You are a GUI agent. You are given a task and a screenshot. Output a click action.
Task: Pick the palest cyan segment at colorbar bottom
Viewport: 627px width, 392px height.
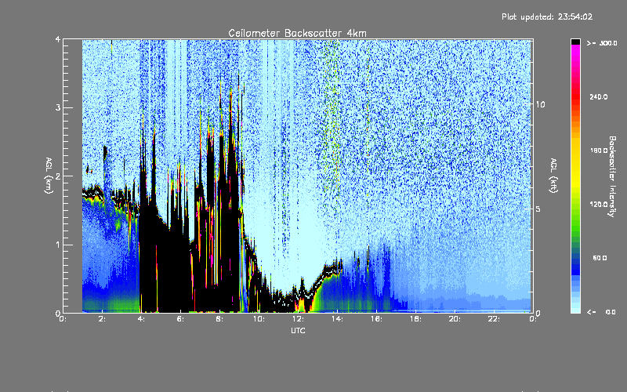click(x=575, y=310)
